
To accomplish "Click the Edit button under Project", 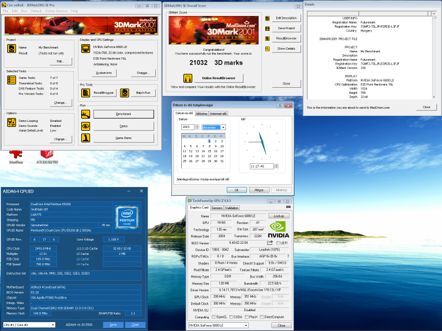I will pyautogui.click(x=61, y=61).
